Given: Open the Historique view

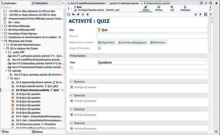Looking at the screenshot, I should point(185,8).
